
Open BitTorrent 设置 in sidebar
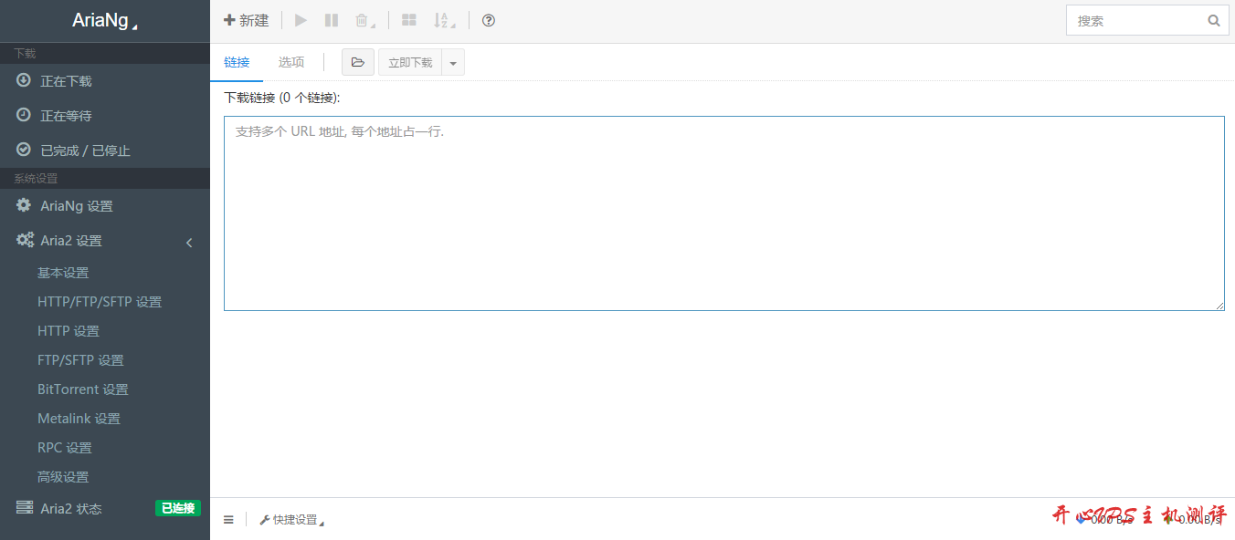[83, 389]
